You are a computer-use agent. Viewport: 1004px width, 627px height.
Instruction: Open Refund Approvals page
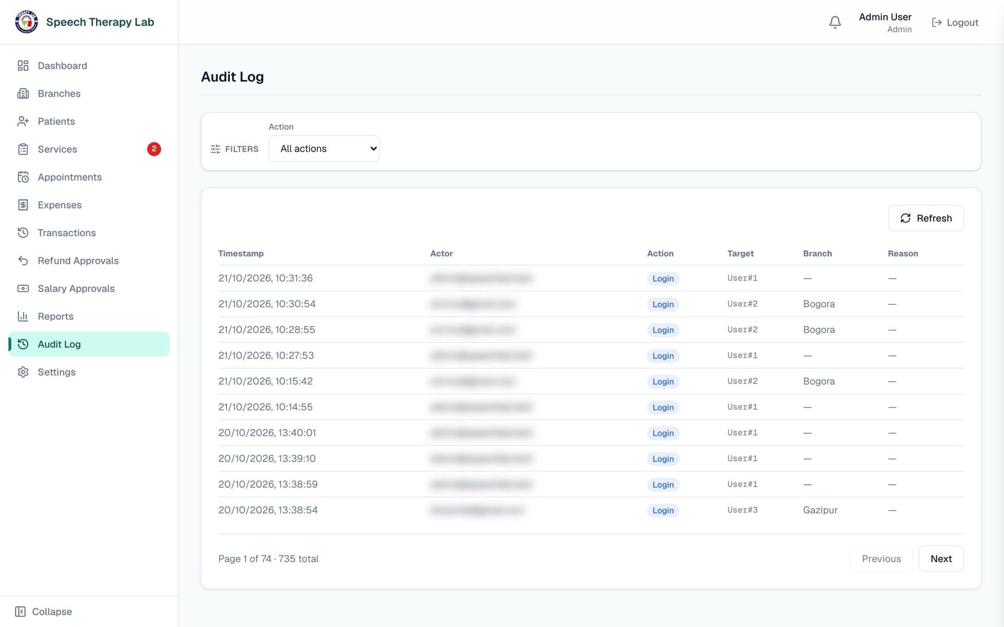click(89, 261)
